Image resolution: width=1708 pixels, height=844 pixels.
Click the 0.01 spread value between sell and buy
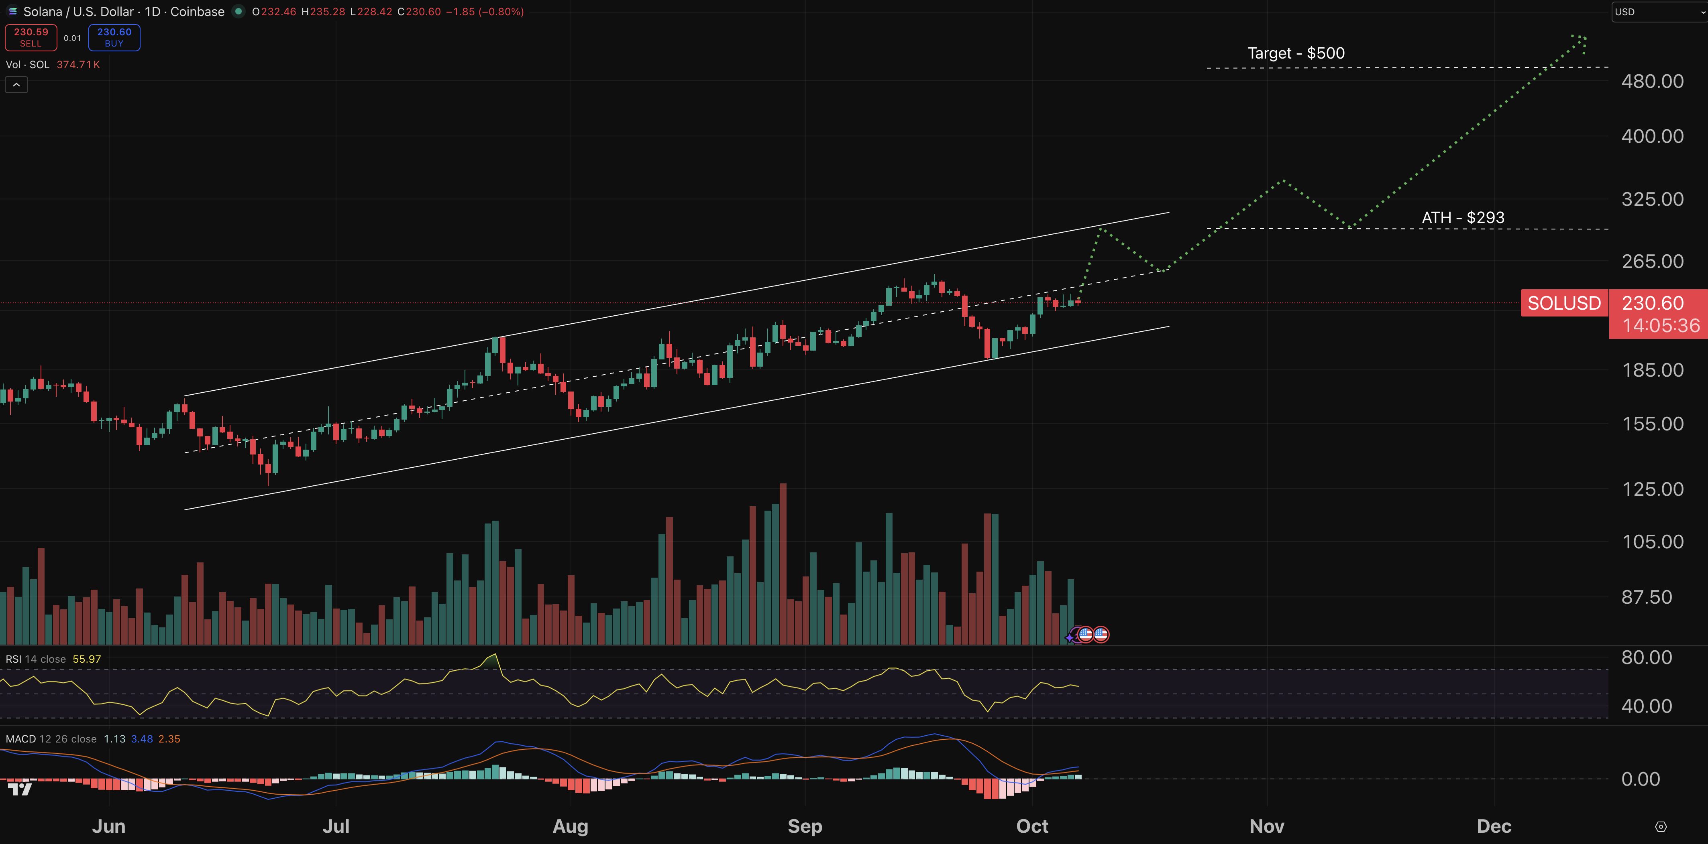pos(72,38)
